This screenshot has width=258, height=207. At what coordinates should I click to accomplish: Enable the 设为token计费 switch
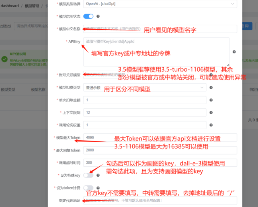(88, 188)
